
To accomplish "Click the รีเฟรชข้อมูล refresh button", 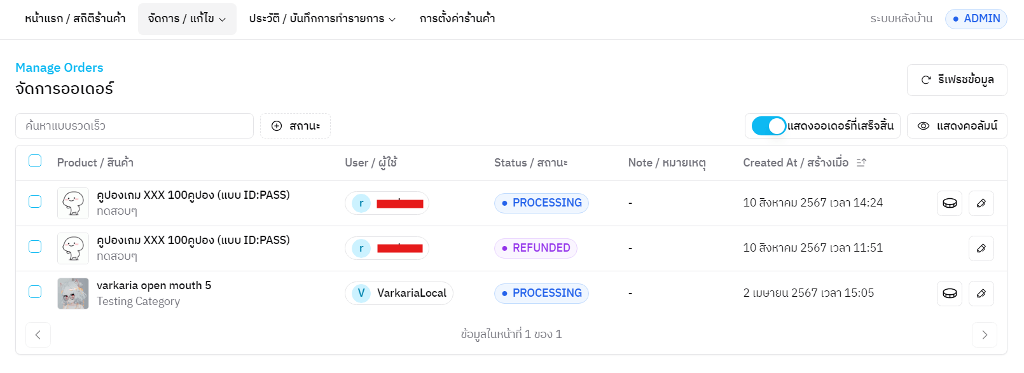I will [957, 80].
